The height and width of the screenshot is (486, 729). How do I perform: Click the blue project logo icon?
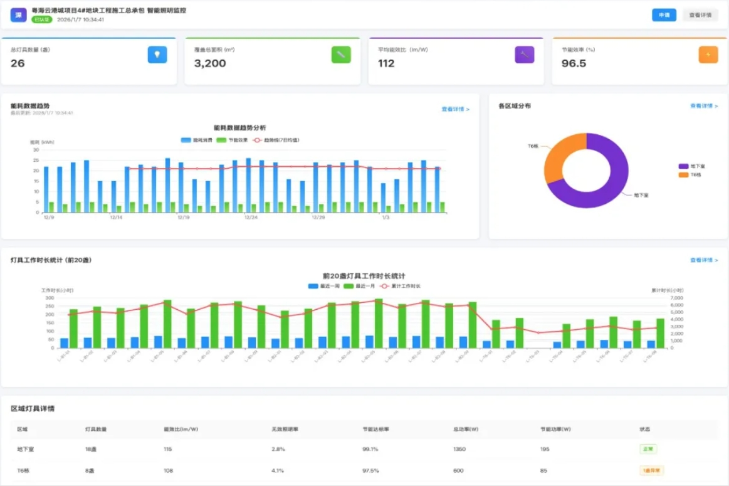tap(19, 15)
